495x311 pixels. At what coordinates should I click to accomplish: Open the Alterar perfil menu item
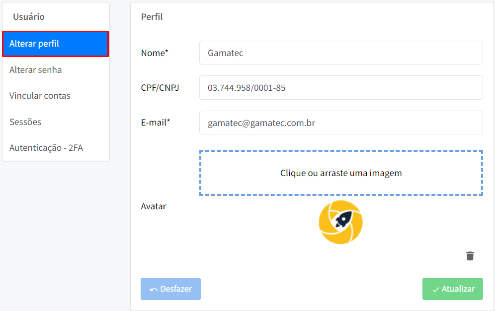[56, 44]
